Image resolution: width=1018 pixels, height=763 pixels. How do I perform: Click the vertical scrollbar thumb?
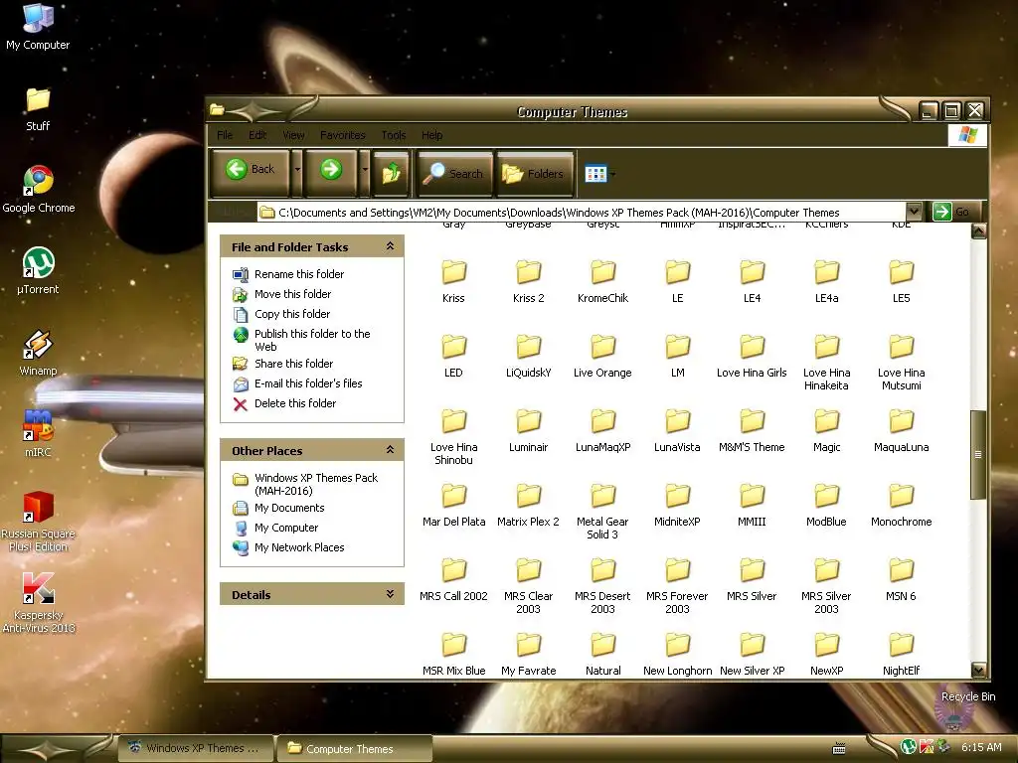tap(978, 455)
